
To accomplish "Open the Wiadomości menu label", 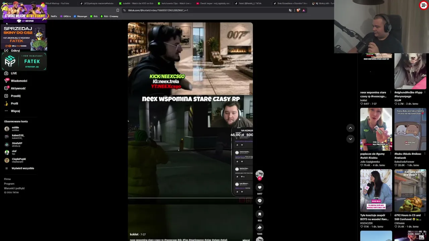I will pos(19,81).
